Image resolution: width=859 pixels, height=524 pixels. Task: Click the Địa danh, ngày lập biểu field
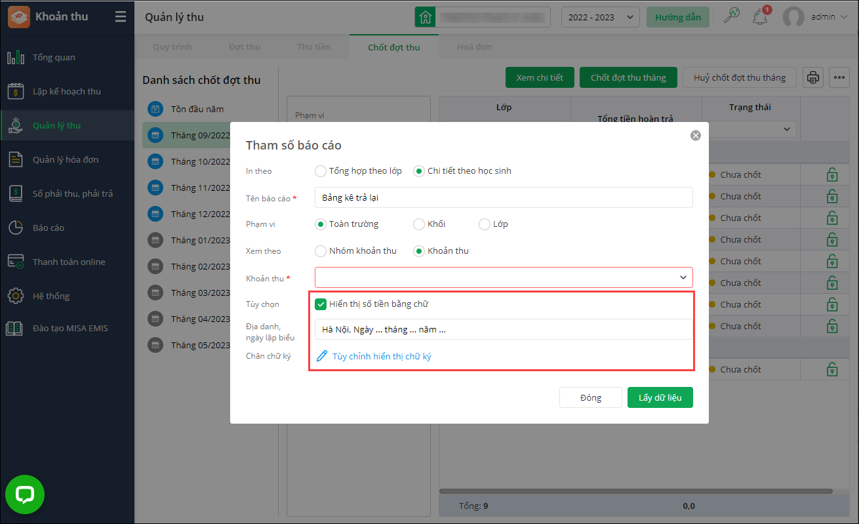(504, 329)
